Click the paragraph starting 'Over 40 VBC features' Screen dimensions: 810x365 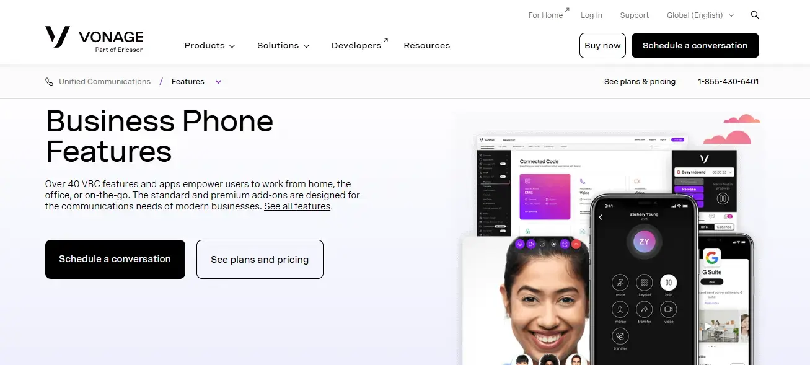coord(203,195)
